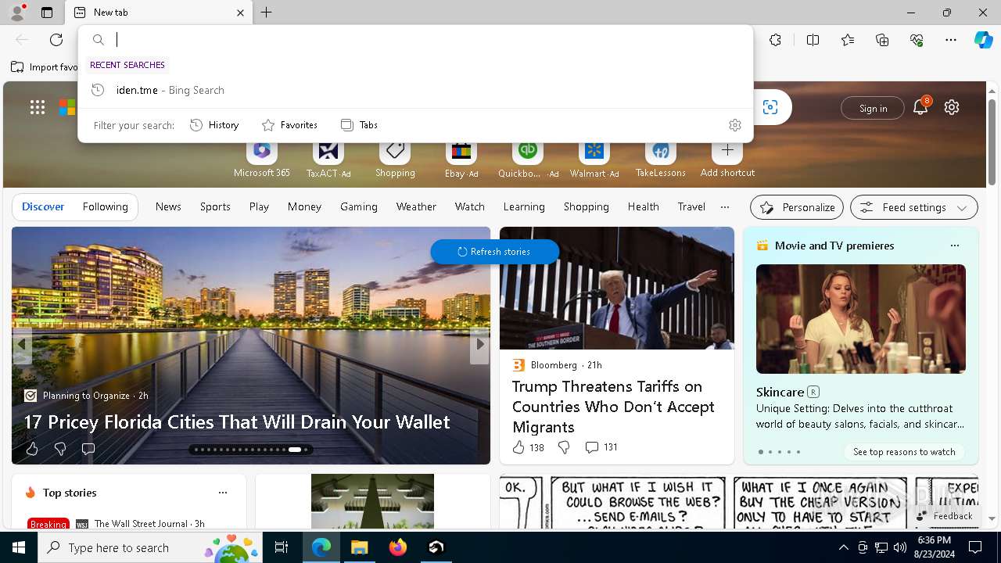Open Settings and more ellipsis menu

(951, 40)
